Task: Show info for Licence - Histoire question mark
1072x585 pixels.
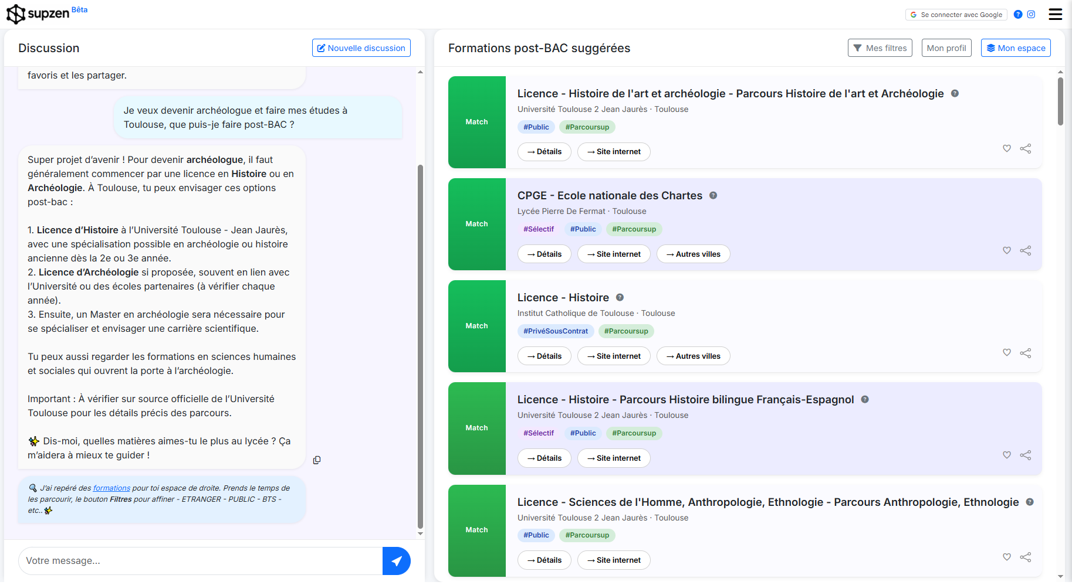Action: [620, 298]
